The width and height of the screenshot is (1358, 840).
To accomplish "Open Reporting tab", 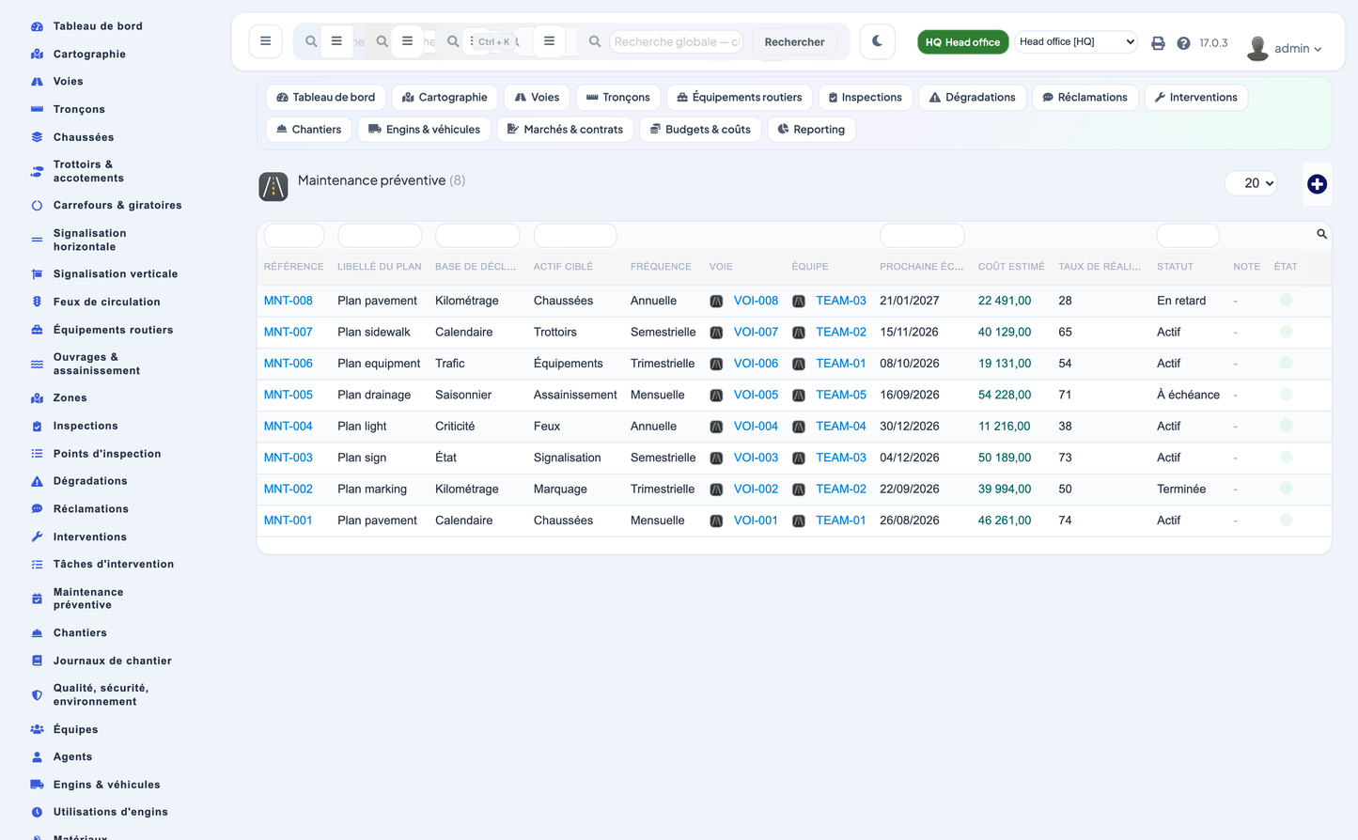I will click(811, 130).
